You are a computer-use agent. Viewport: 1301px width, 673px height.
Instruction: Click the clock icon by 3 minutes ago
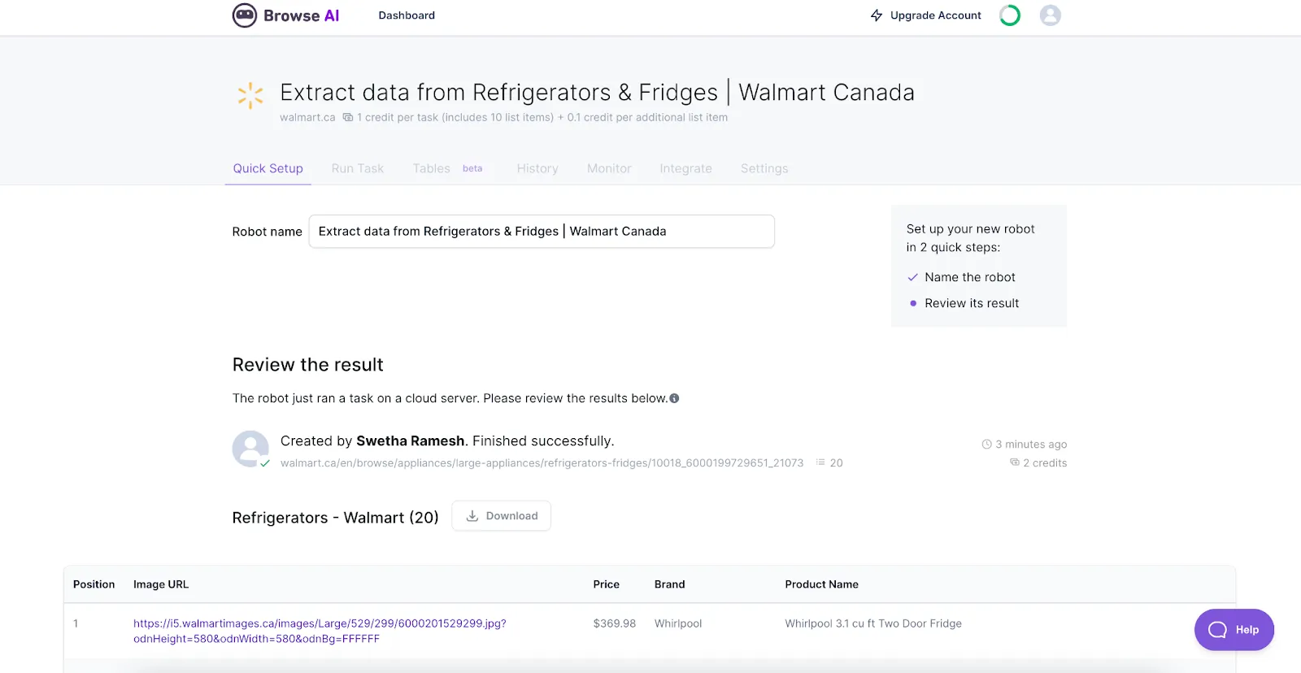tap(987, 445)
